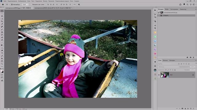Open the Actions panel play icon
This screenshot has width=197, height=110.
click(x=155, y=10)
